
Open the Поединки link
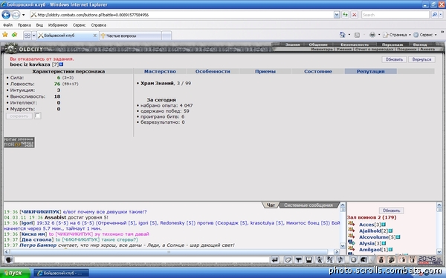[x=407, y=50]
